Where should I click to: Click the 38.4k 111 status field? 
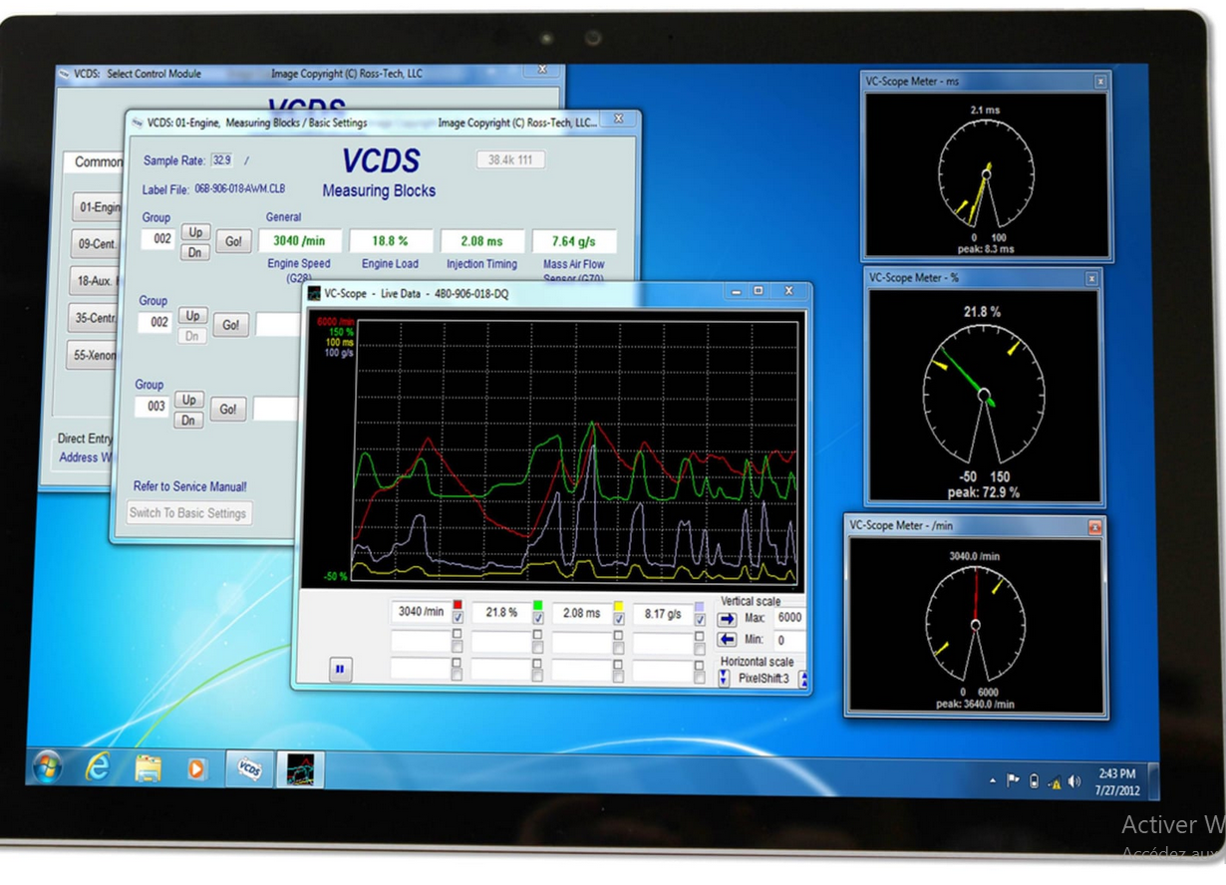pos(511,159)
